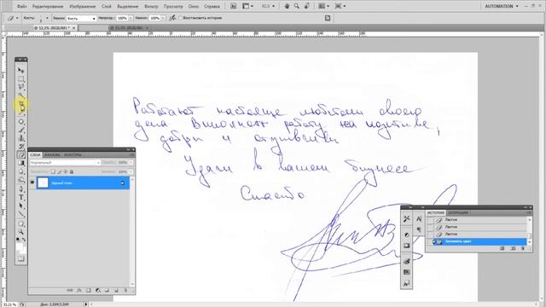The height and width of the screenshot is (307, 546).
Task: Open the layer blend mode dropdown
Action: 65,163
